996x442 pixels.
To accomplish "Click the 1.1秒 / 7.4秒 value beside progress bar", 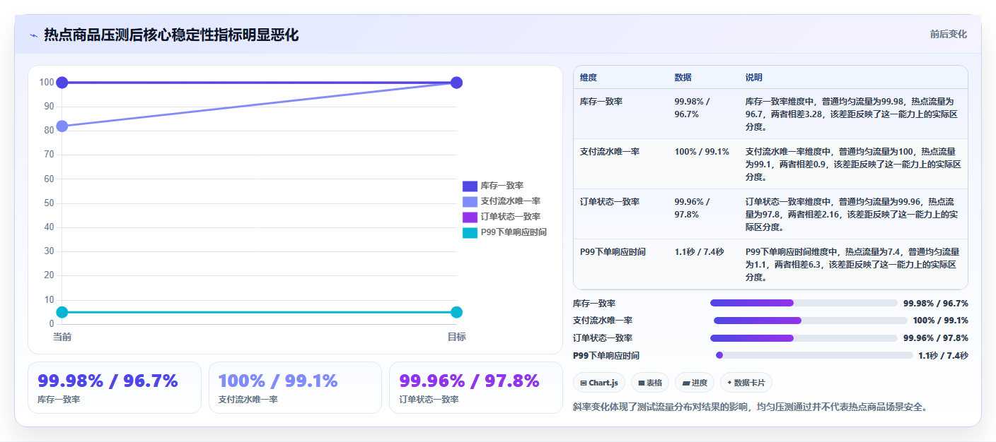I will coord(943,355).
